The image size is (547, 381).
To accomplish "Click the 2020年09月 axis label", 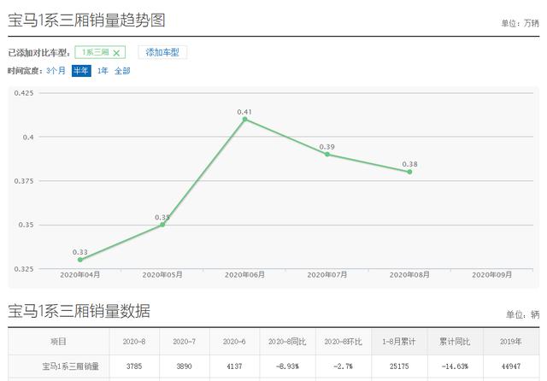I will pos(492,275).
